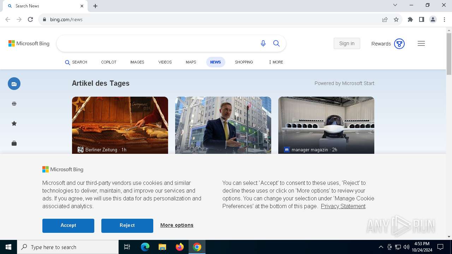Bookmark this page with star icon

(x=396, y=19)
